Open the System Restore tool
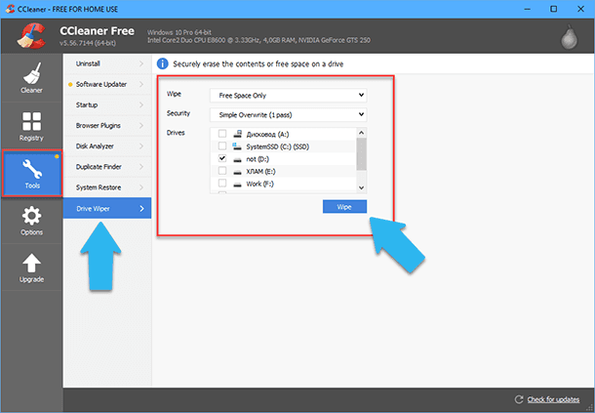The height and width of the screenshot is (413, 595). coord(107,187)
